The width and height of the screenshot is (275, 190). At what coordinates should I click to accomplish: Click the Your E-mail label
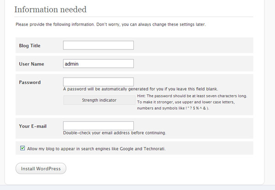[33, 126]
